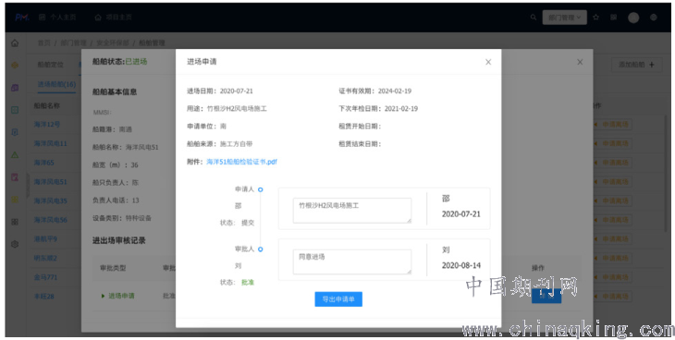Click the star favorites icon in top bar
The height and width of the screenshot is (340, 675).
pyautogui.click(x=595, y=18)
